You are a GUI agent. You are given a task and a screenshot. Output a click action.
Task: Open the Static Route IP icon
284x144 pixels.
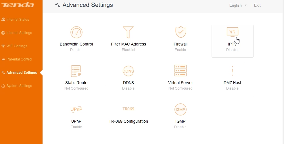(76, 71)
